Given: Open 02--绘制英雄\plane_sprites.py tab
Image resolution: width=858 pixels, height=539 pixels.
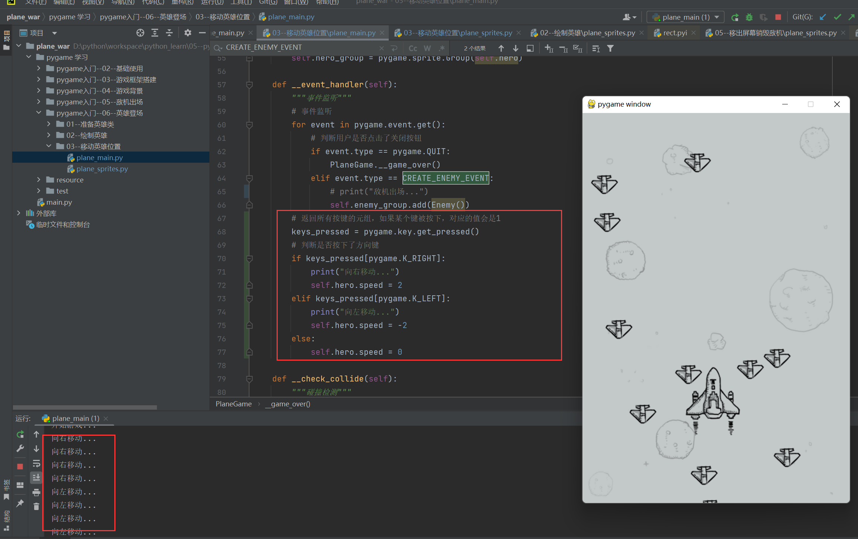Looking at the screenshot, I should point(587,33).
